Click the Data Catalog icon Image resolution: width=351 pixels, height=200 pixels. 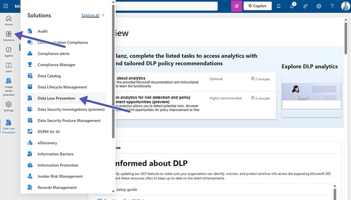pyautogui.click(x=30, y=76)
